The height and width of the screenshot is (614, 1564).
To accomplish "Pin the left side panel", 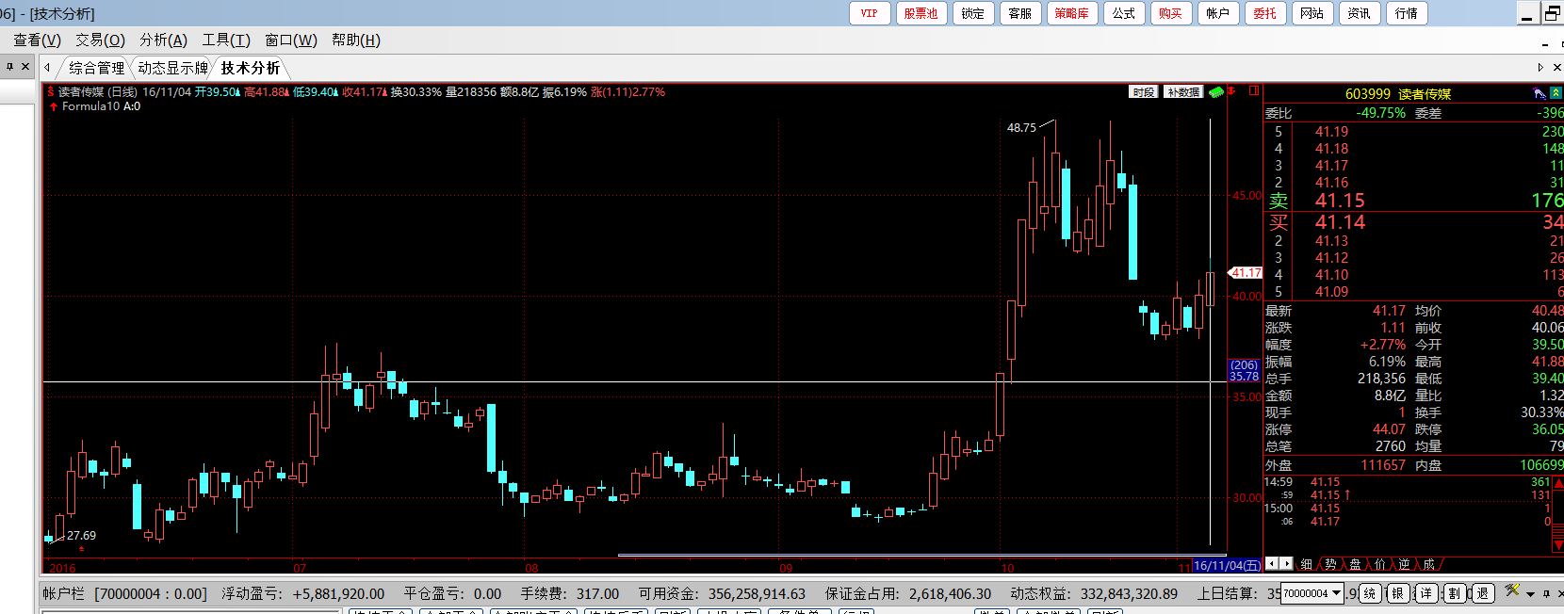I will click(10, 67).
